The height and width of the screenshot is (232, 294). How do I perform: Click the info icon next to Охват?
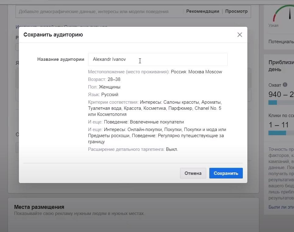(285, 85)
